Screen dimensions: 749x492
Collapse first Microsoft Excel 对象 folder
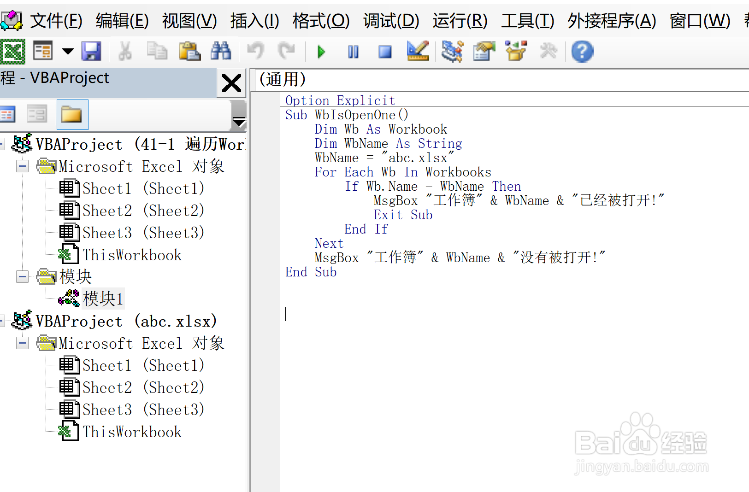(x=22, y=166)
